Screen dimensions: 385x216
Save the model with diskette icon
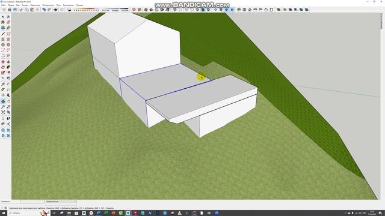[15, 10]
